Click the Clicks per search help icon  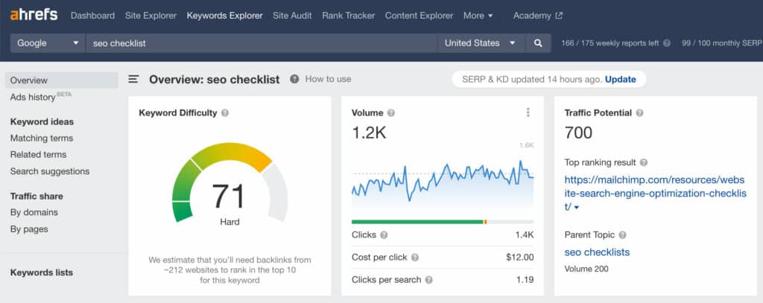[428, 280]
